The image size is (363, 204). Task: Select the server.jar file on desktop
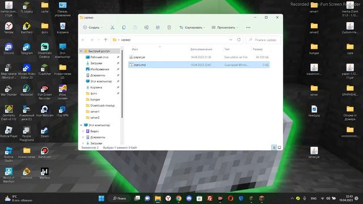coord(314,152)
